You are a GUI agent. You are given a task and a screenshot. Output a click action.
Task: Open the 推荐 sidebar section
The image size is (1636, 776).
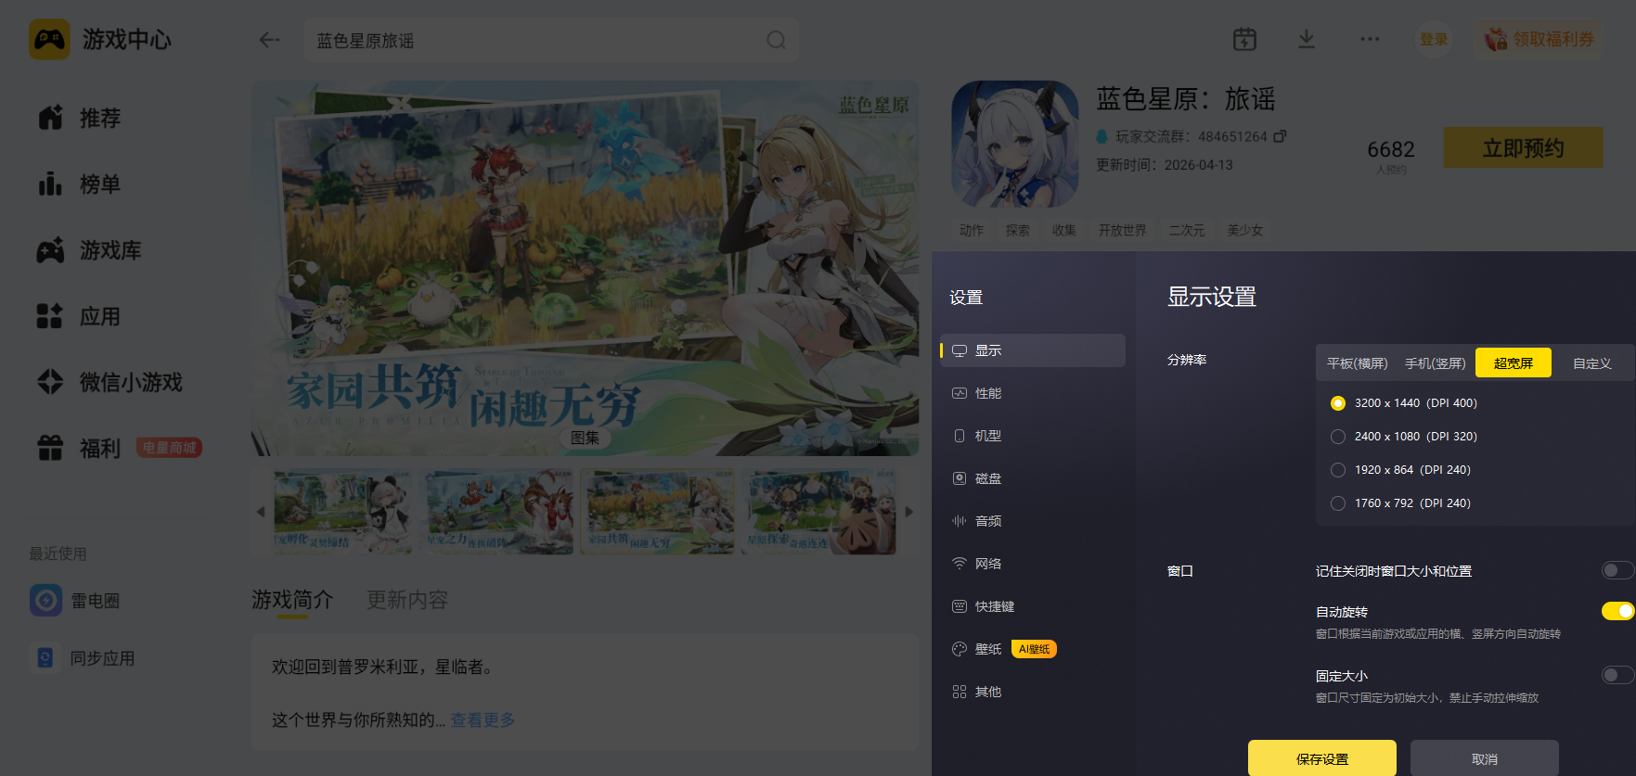(80, 118)
